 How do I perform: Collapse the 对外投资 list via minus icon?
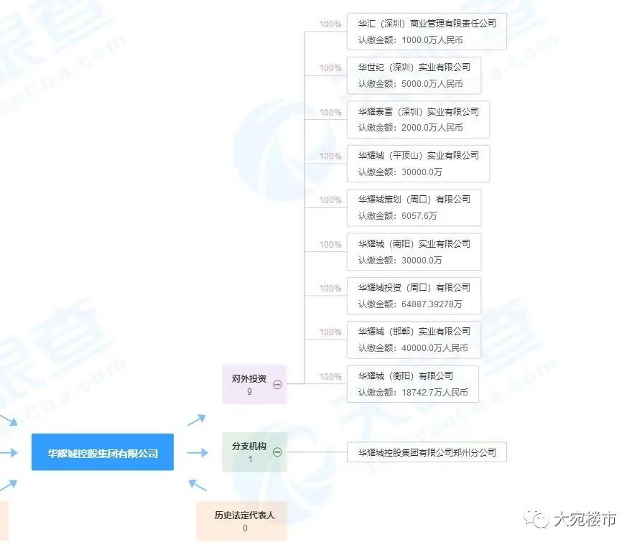coord(278,384)
